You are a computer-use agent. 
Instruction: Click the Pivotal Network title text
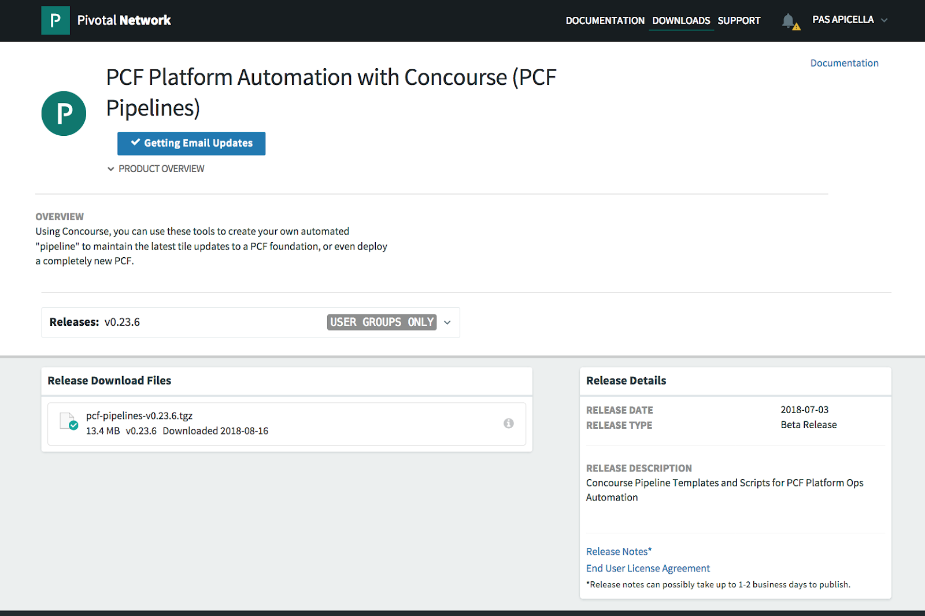pyautogui.click(x=124, y=20)
